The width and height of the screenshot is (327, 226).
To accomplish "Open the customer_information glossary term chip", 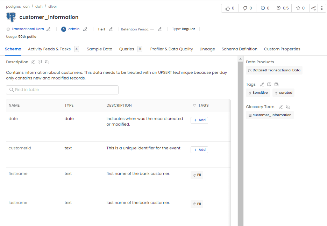I will (x=270, y=115).
